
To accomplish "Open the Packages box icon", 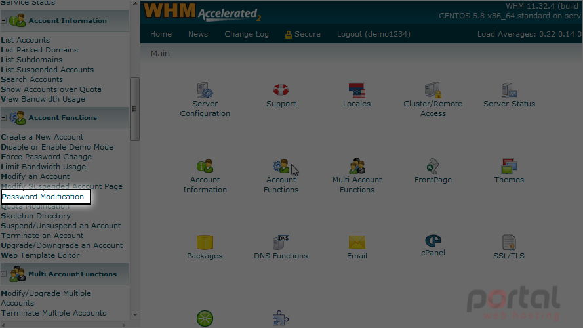I will [205, 242].
